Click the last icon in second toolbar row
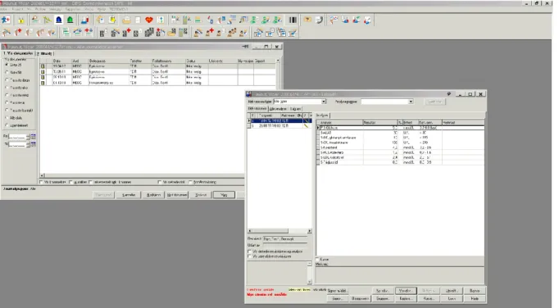The image size is (559, 308). pyautogui.click(x=293, y=33)
